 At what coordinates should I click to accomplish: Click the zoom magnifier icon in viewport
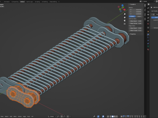pos(125,14)
